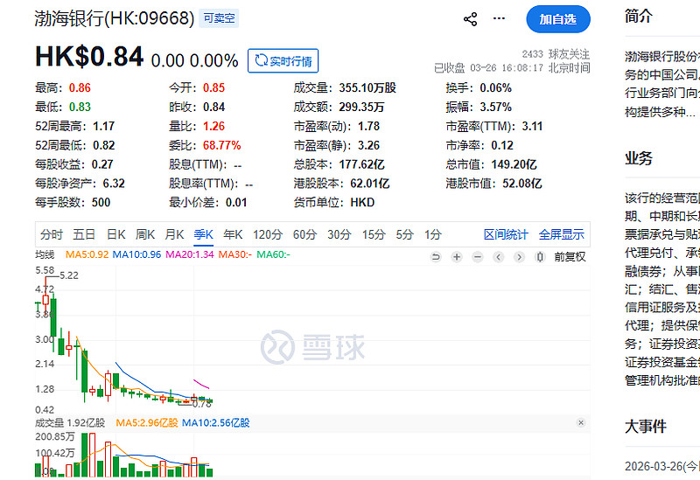Click the share icon near stock title
This screenshot has width=700, height=480.
(x=470, y=19)
